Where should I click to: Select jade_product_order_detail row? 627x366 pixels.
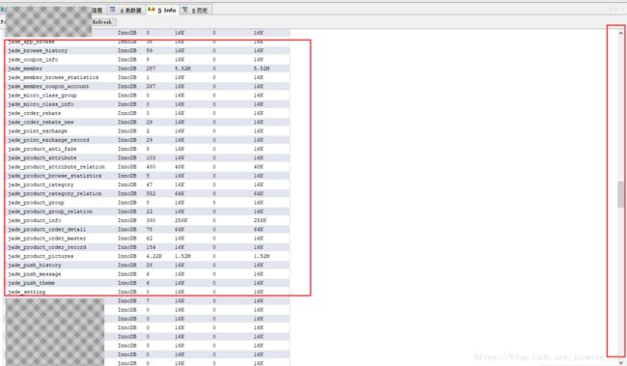pos(148,230)
